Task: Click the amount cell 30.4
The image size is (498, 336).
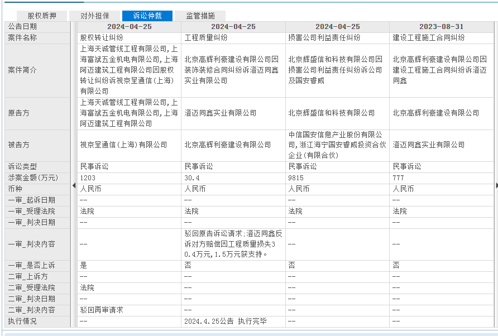Action: tap(233, 178)
